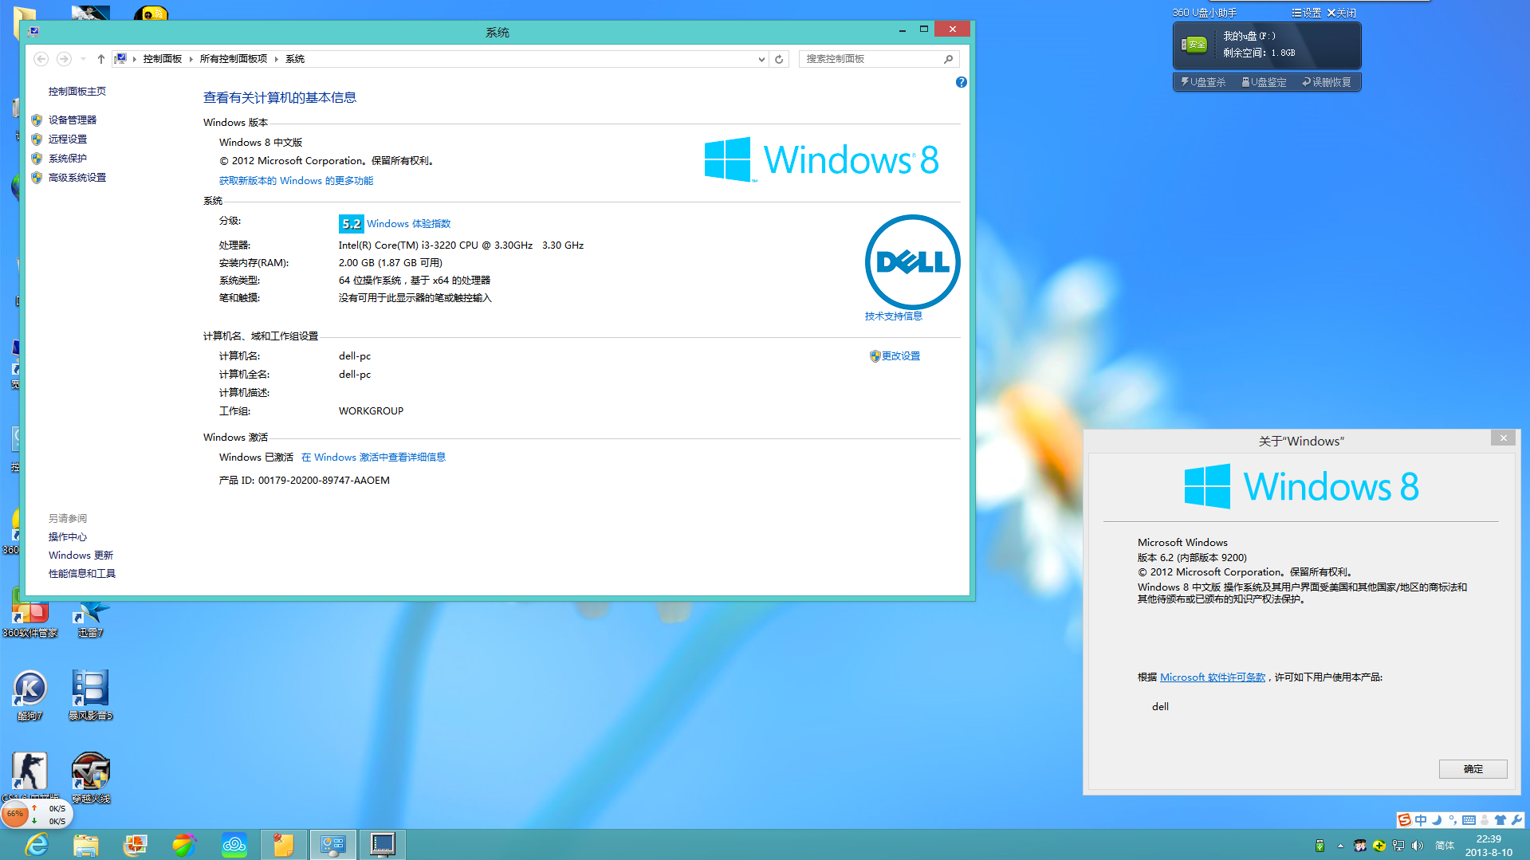Image resolution: width=1530 pixels, height=860 pixels.
Task: Click the search magnifier icon
Action: [948, 59]
